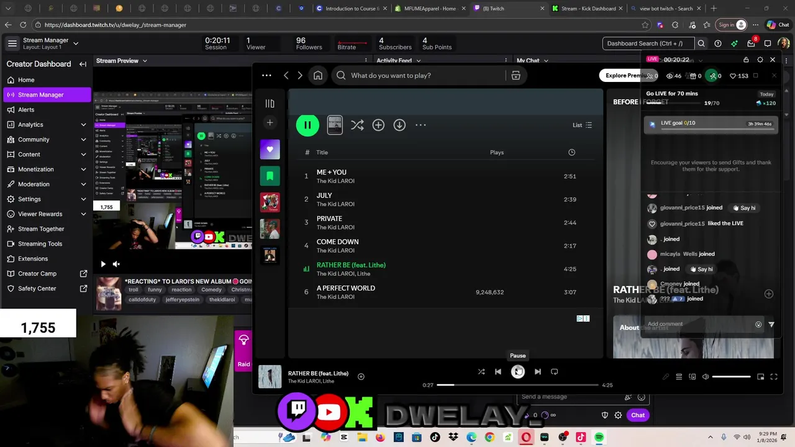Open Alerts in Creator Dashboard sidebar

tap(47, 110)
